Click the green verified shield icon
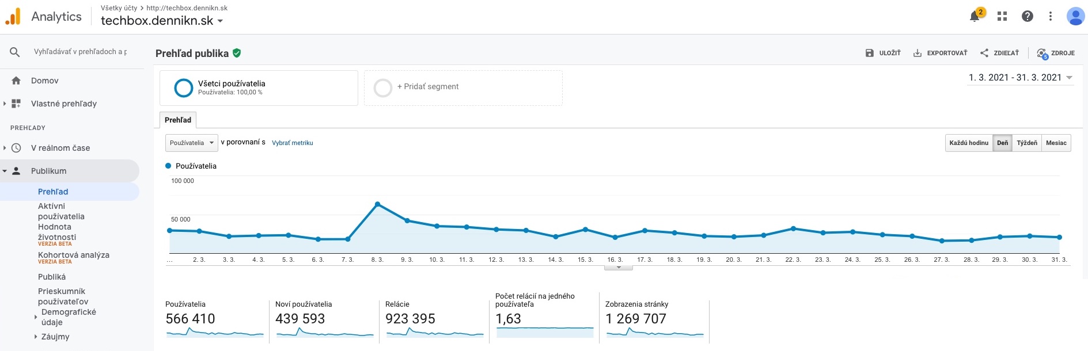The height and width of the screenshot is (351, 1088). pos(237,53)
